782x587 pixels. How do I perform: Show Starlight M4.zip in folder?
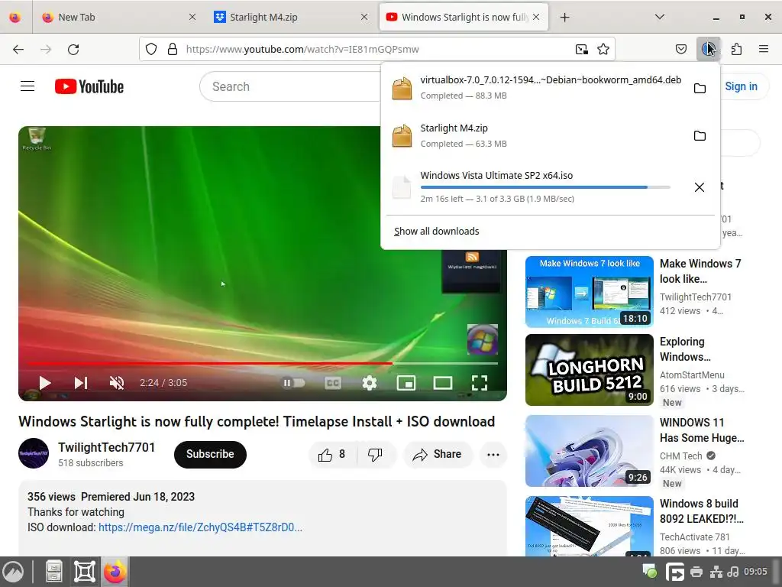(700, 136)
